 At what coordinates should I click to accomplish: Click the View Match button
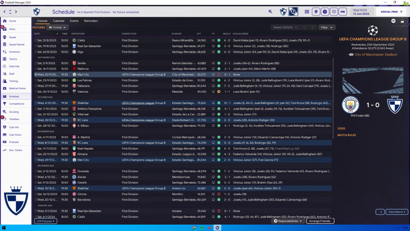[x=397, y=212]
